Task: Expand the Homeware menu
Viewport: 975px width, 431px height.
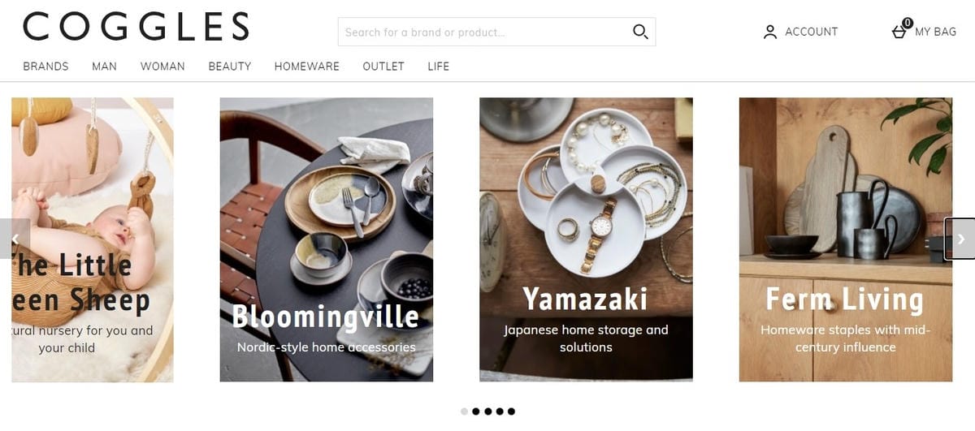Action: click(x=306, y=67)
